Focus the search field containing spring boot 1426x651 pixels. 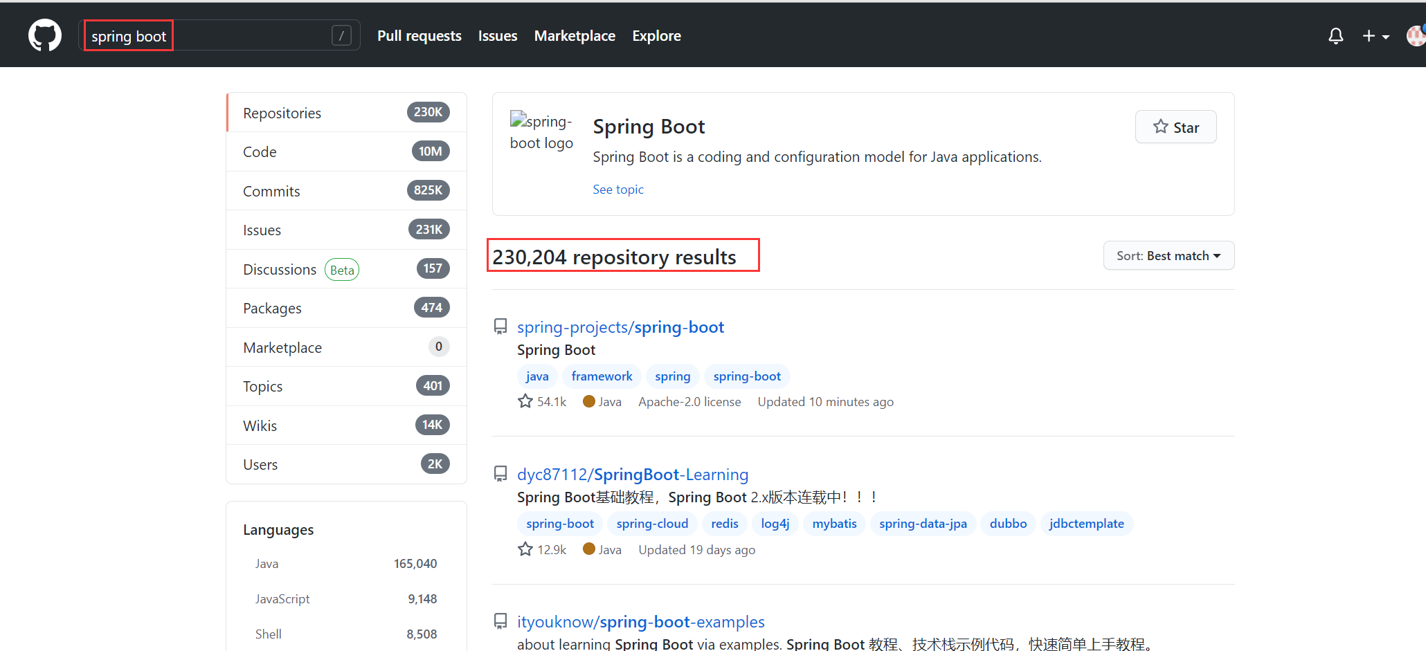pyautogui.click(x=219, y=35)
